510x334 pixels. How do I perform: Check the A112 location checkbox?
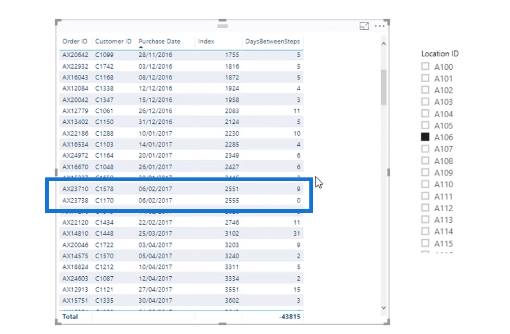coord(425,208)
